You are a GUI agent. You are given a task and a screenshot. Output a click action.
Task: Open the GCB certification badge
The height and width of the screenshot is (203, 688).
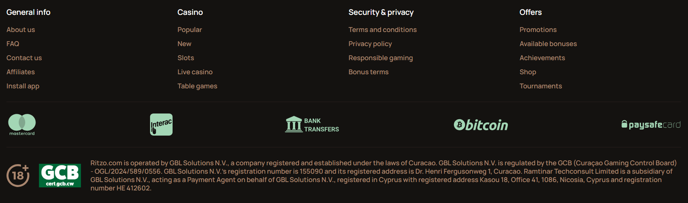pos(60,176)
